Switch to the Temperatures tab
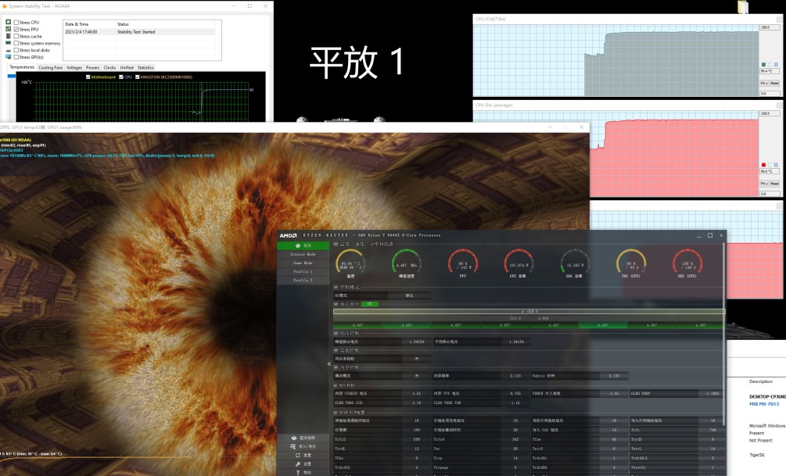This screenshot has height=476, width=786. tap(22, 67)
